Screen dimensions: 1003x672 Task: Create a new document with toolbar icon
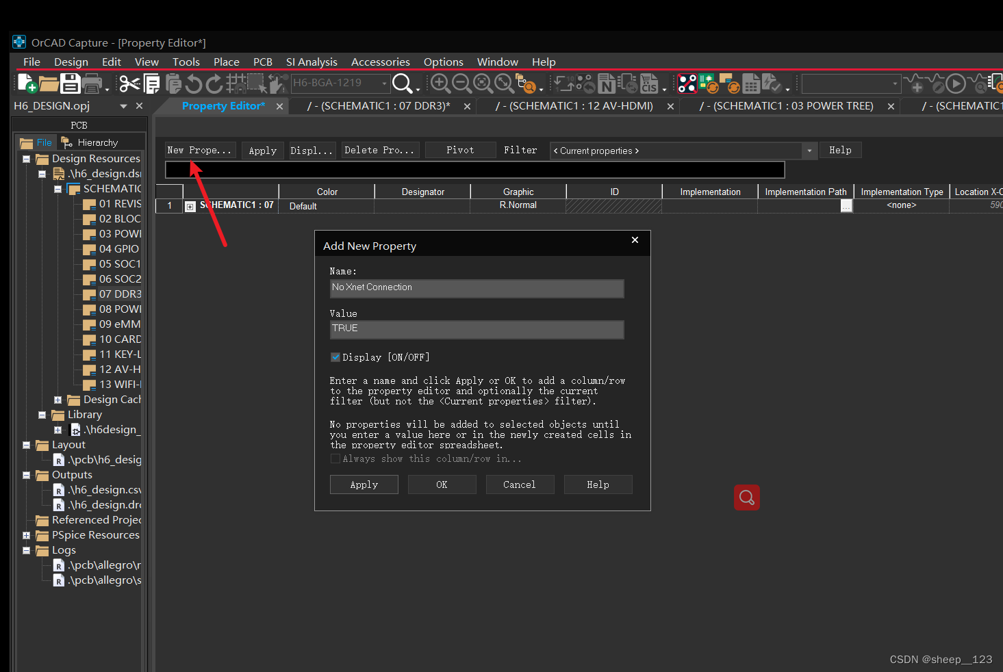pyautogui.click(x=27, y=83)
